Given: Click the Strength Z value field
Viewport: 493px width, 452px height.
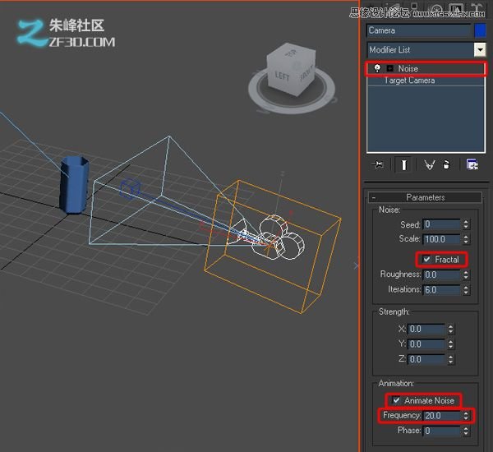Looking at the screenshot, I should click(x=426, y=359).
